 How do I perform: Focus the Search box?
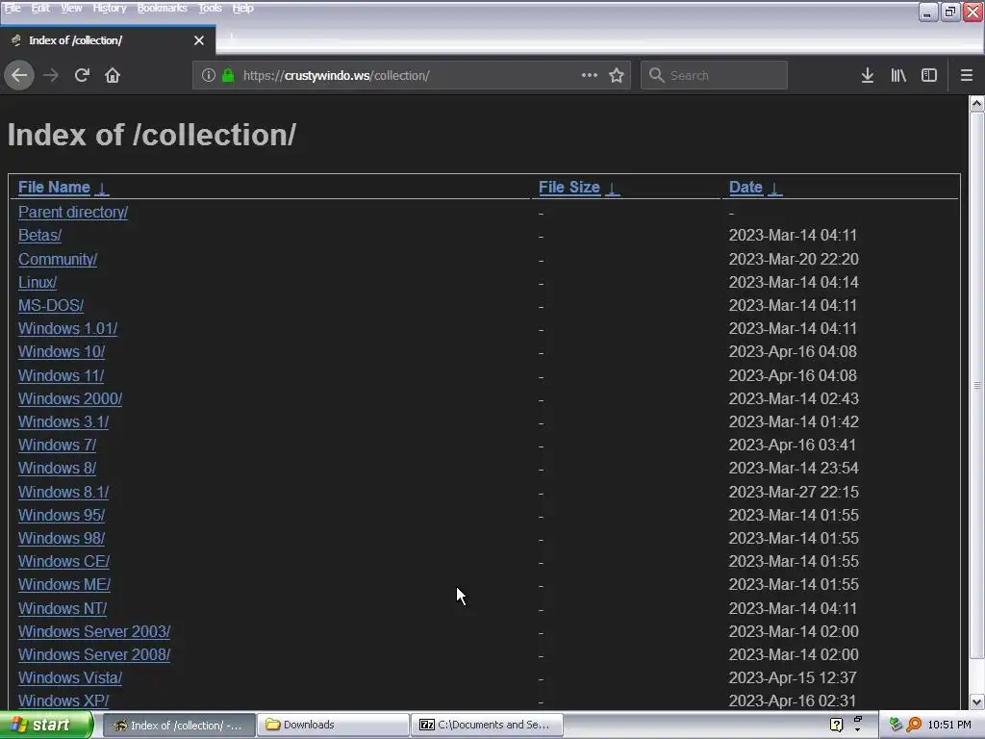[x=714, y=75]
